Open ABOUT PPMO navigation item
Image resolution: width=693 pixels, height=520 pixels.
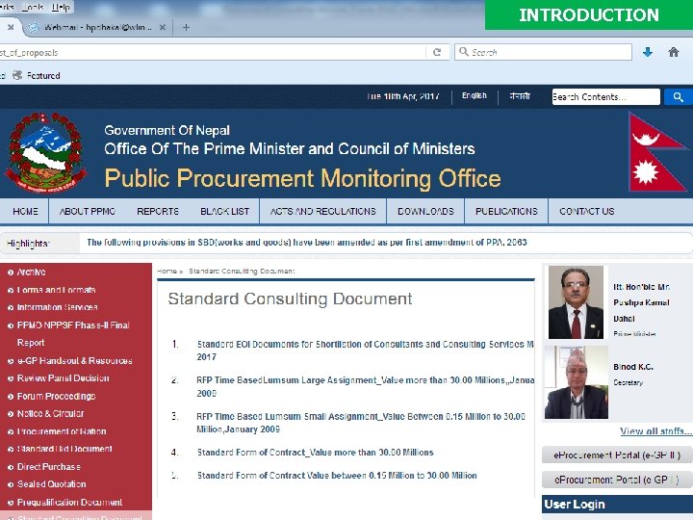[x=88, y=211]
